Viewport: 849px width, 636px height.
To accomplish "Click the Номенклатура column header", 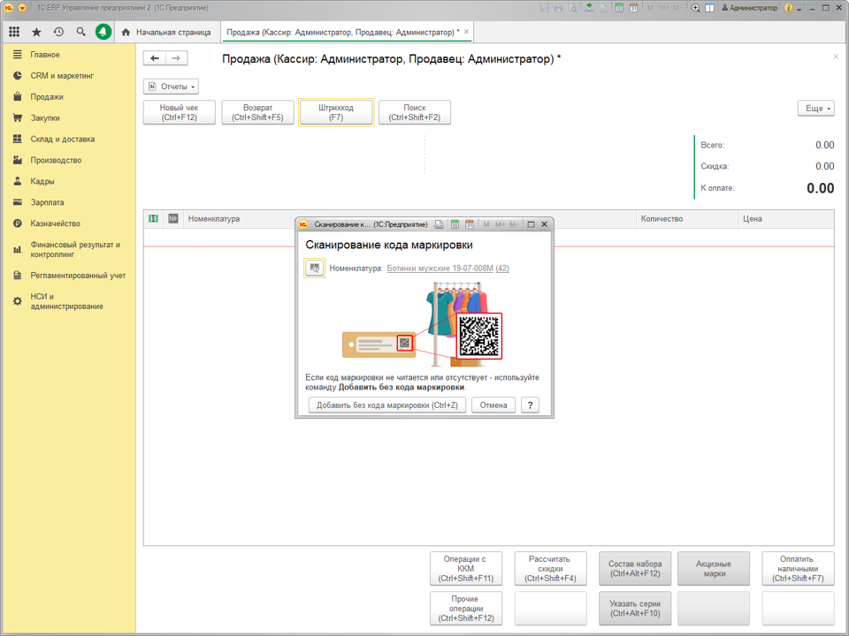I will click(x=214, y=219).
